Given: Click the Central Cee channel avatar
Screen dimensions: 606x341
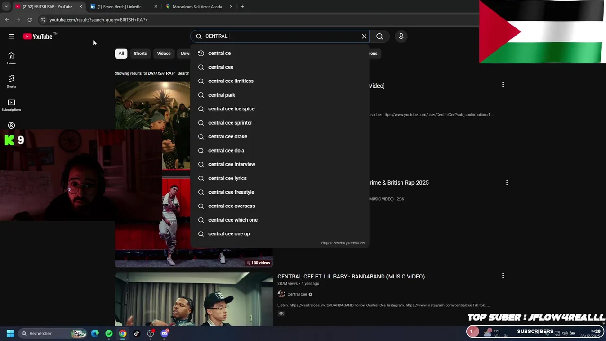Looking at the screenshot, I should coord(281,294).
